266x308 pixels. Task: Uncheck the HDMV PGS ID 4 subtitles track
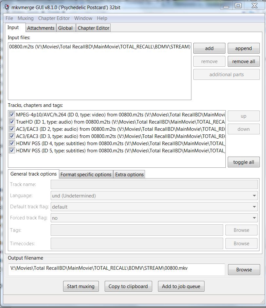click(x=12, y=143)
